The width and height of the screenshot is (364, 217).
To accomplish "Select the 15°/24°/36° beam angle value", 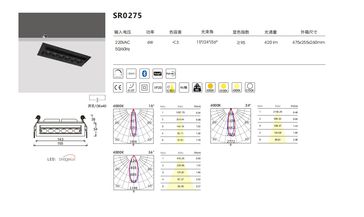I will tap(207, 42).
